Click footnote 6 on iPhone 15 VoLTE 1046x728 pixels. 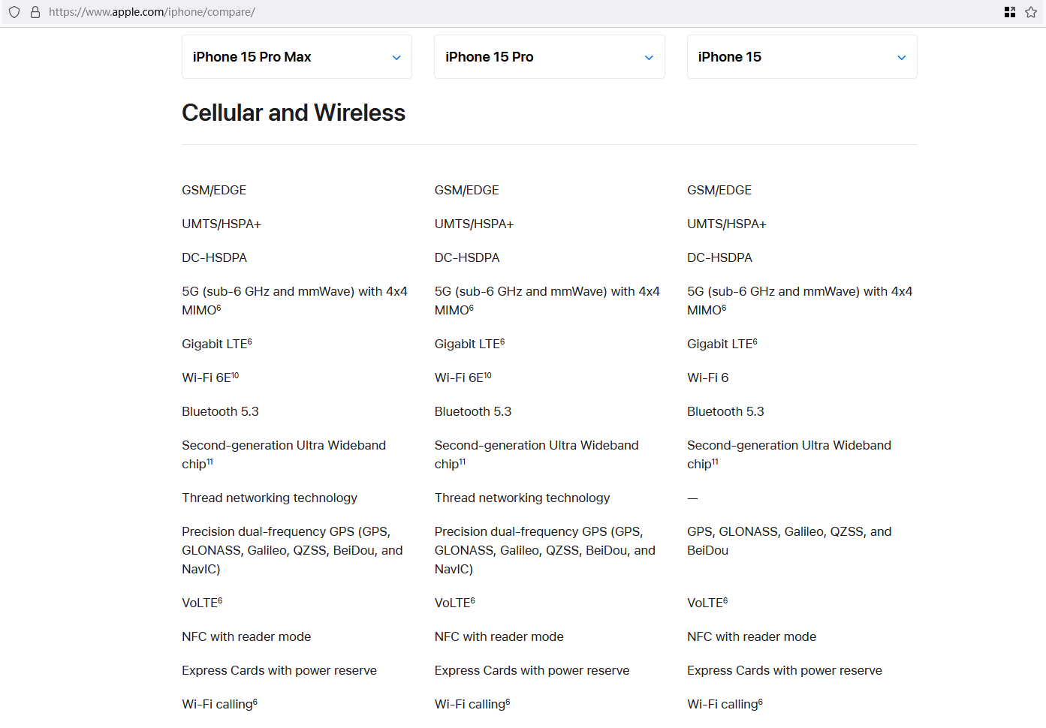725,600
